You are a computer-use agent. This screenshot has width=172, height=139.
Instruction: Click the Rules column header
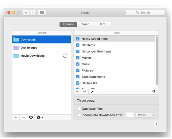(116, 33)
